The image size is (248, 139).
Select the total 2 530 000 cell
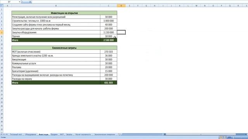point(108,40)
